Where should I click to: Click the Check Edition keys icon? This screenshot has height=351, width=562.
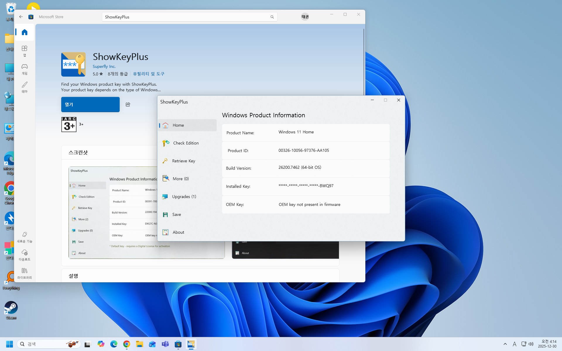point(166,143)
